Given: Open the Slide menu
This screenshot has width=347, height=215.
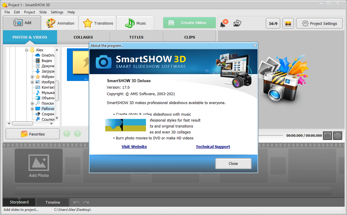Looking at the screenshot, I should tap(43, 12).
